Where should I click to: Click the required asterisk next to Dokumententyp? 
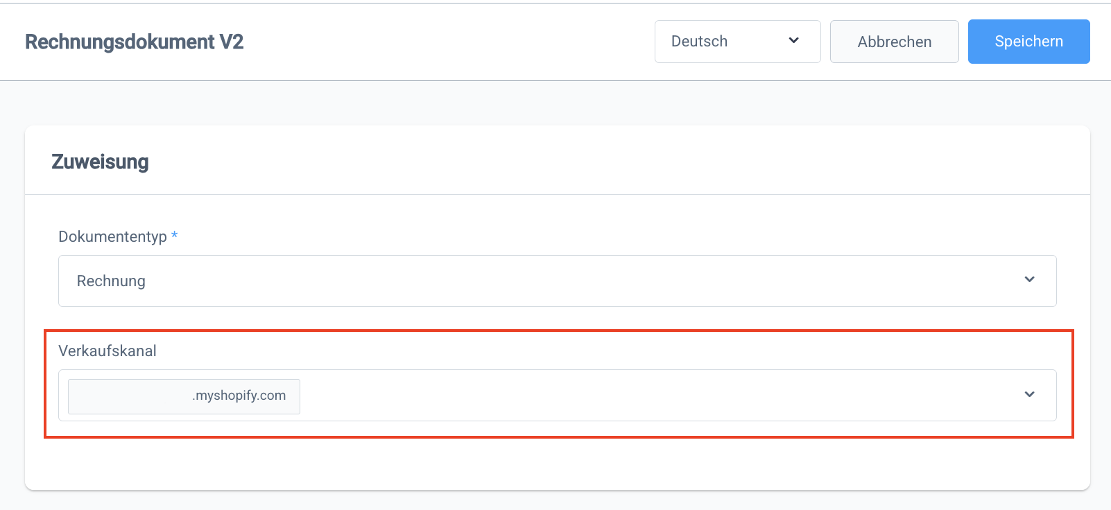tap(175, 236)
